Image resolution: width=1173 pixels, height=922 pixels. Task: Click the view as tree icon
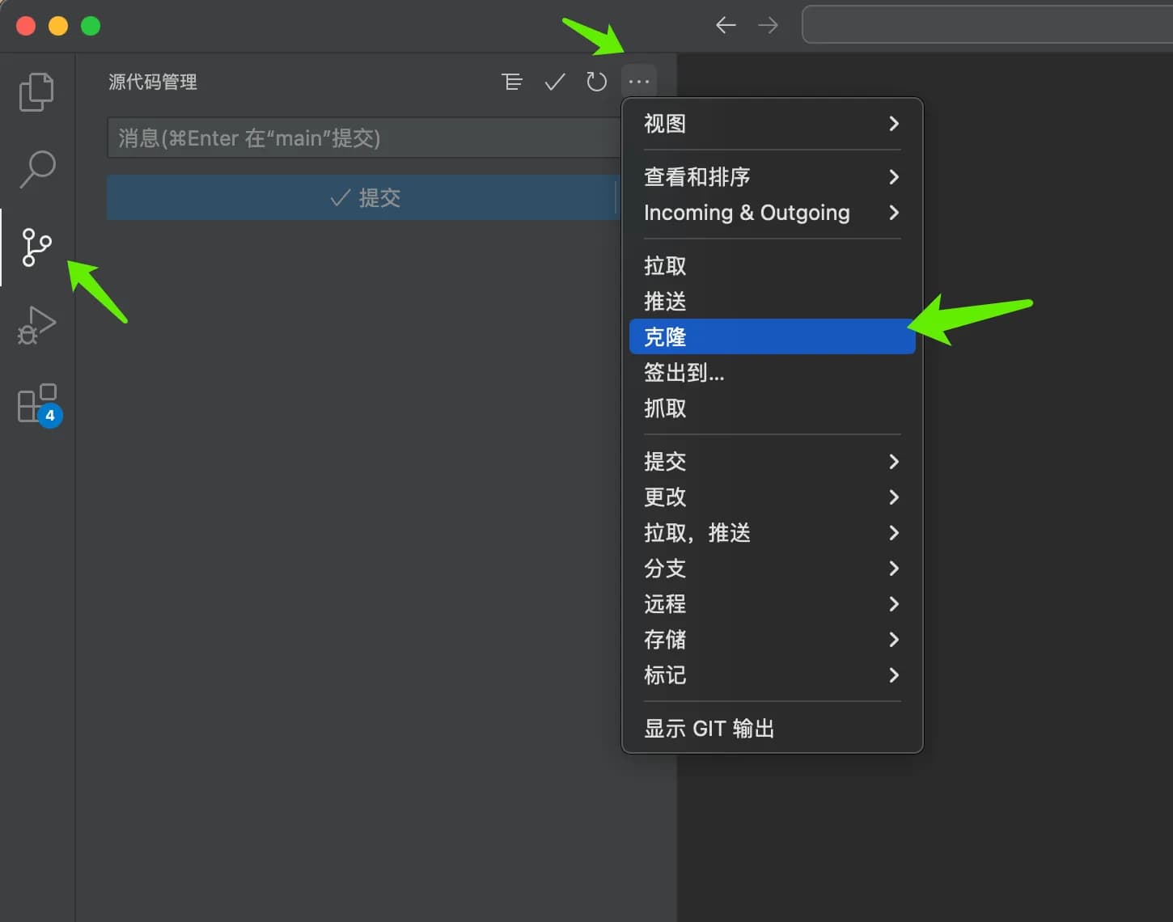(x=512, y=82)
